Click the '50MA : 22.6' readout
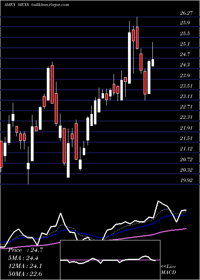 point(25,274)
